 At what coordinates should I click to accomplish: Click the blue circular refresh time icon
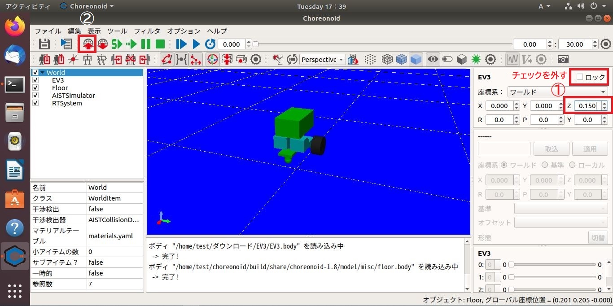[210, 44]
